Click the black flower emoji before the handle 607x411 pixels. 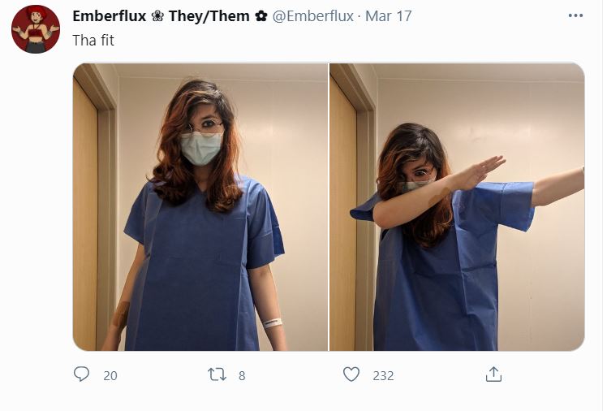click(x=261, y=16)
